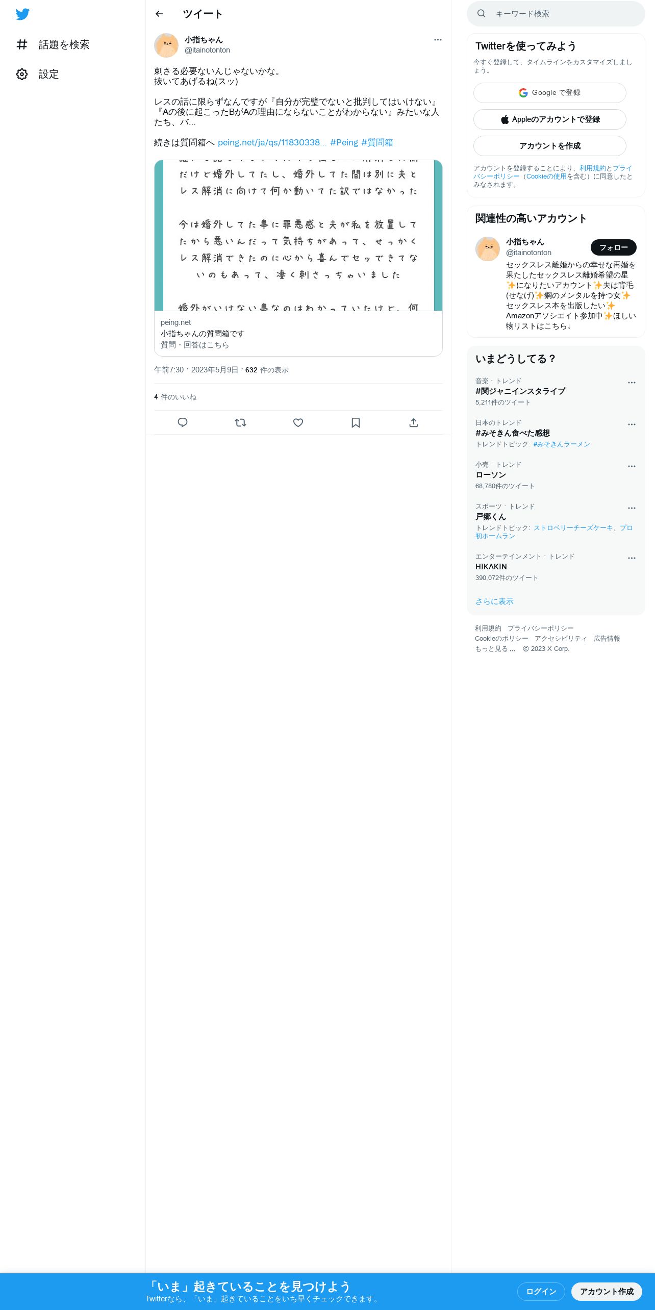Open trend HIKAKIN
Screen dimensions: 655x1310
pos(491,567)
